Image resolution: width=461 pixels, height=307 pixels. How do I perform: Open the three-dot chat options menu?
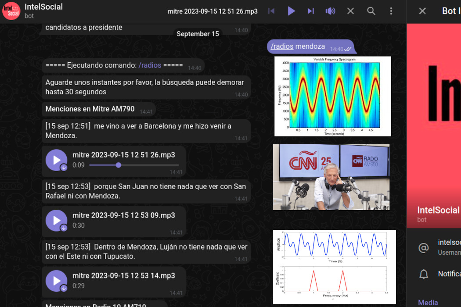pyautogui.click(x=391, y=11)
